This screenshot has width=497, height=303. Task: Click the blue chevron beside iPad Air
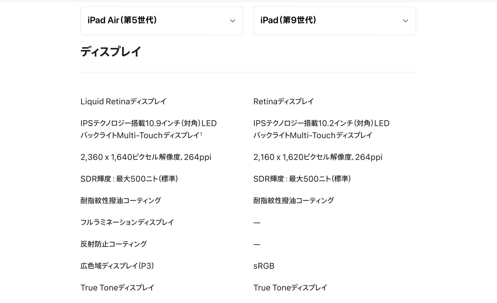point(232,21)
